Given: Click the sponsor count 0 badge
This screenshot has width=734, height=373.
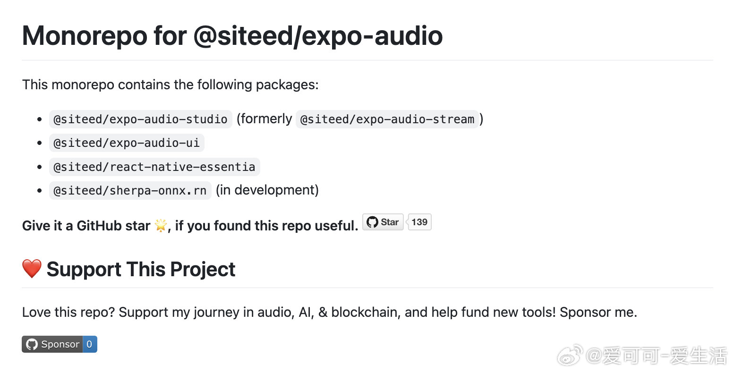Looking at the screenshot, I should pos(90,344).
